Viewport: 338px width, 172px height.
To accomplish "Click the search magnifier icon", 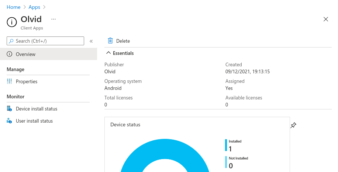I will 11,41.
